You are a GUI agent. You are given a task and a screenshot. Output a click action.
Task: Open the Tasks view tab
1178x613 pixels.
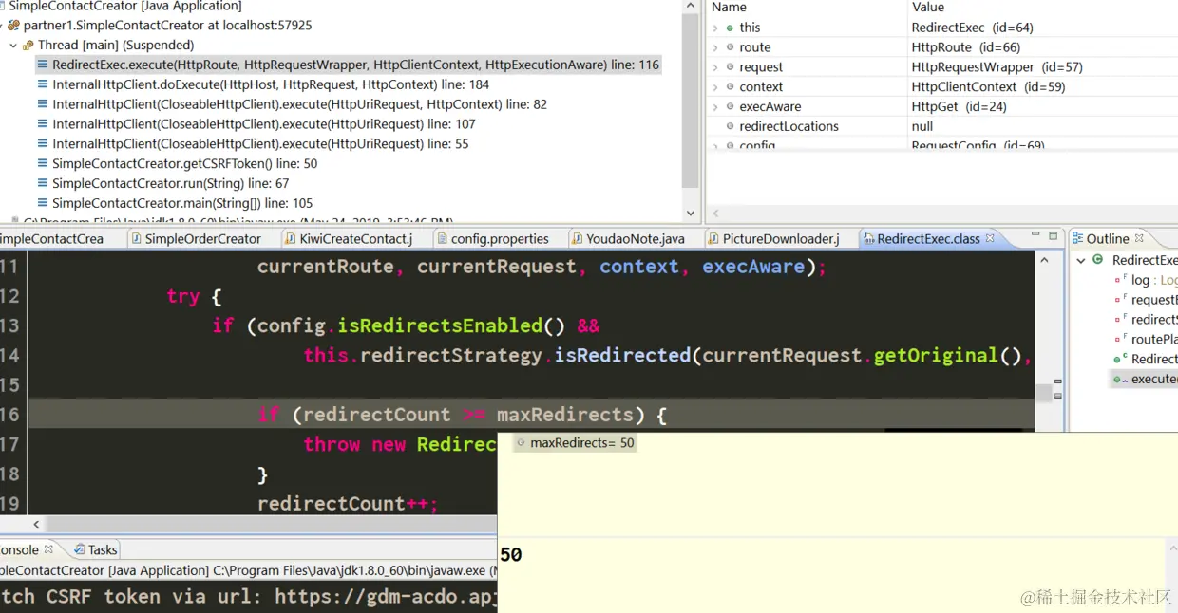[95, 549]
